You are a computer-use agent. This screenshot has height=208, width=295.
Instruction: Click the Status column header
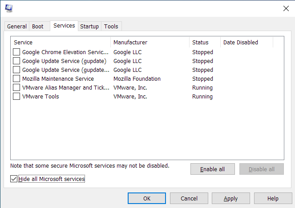[205, 43]
